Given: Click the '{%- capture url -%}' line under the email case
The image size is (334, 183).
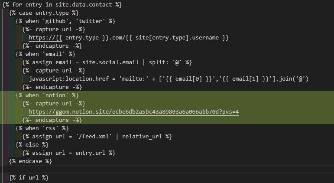Looking at the screenshot, I should [54, 71].
